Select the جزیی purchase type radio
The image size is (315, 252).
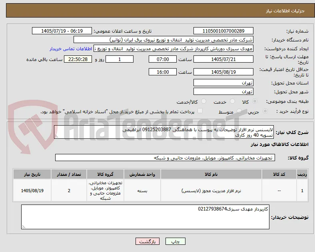[265, 111]
